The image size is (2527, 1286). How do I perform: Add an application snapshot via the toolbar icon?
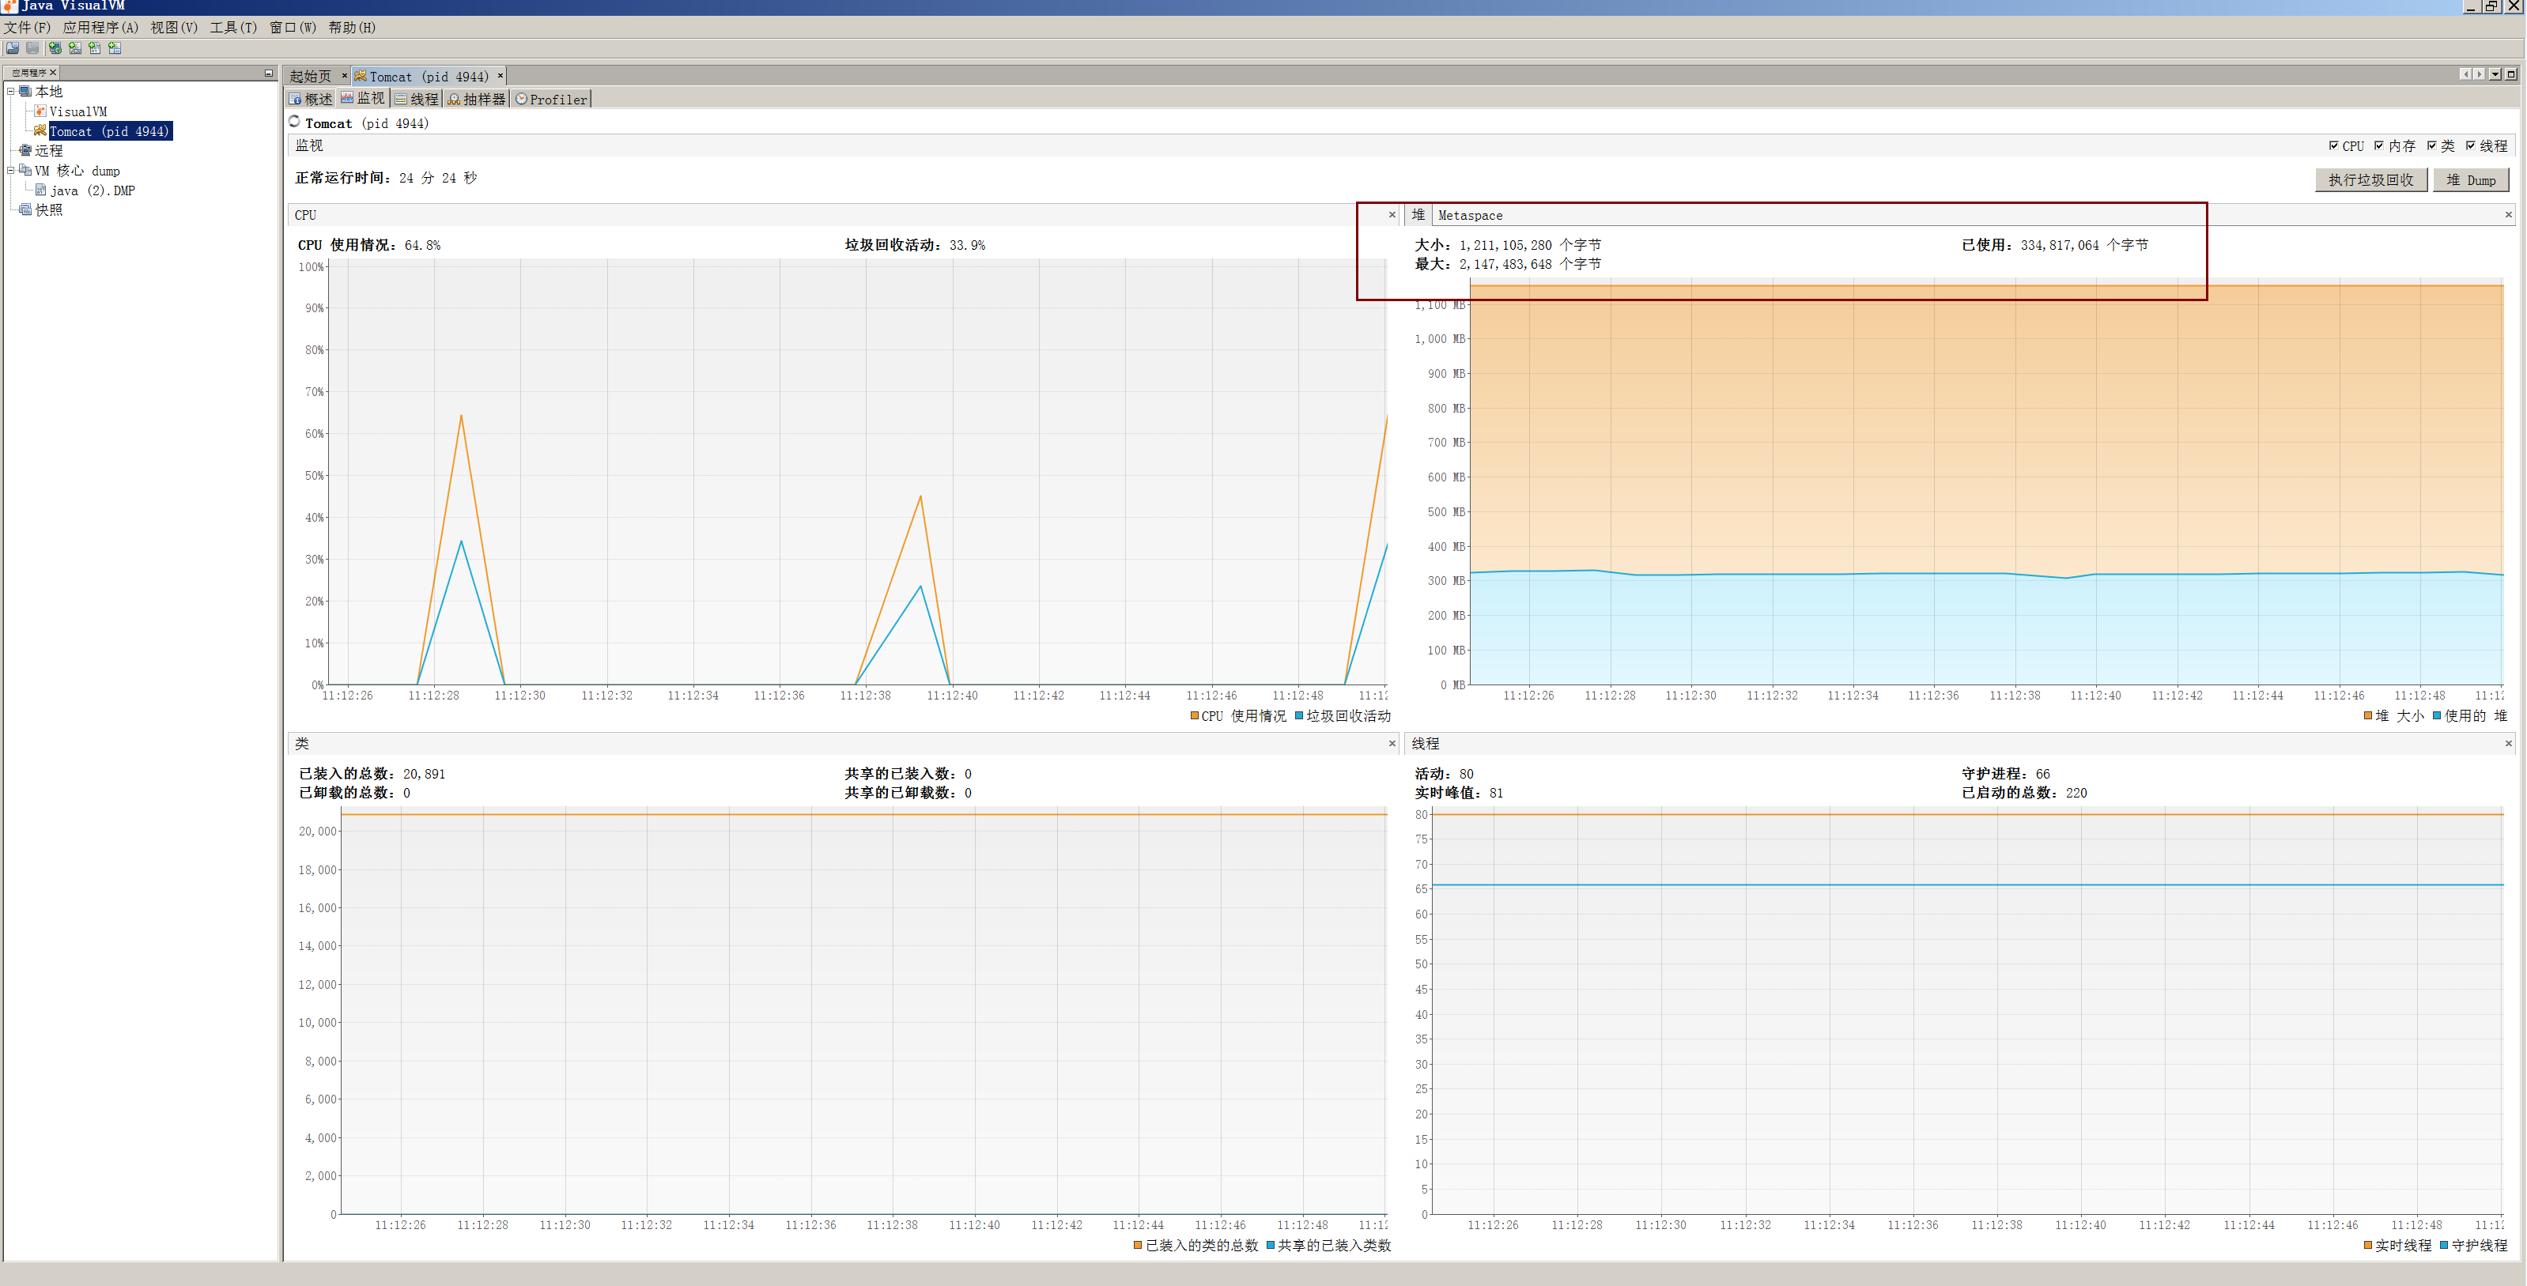(x=115, y=49)
